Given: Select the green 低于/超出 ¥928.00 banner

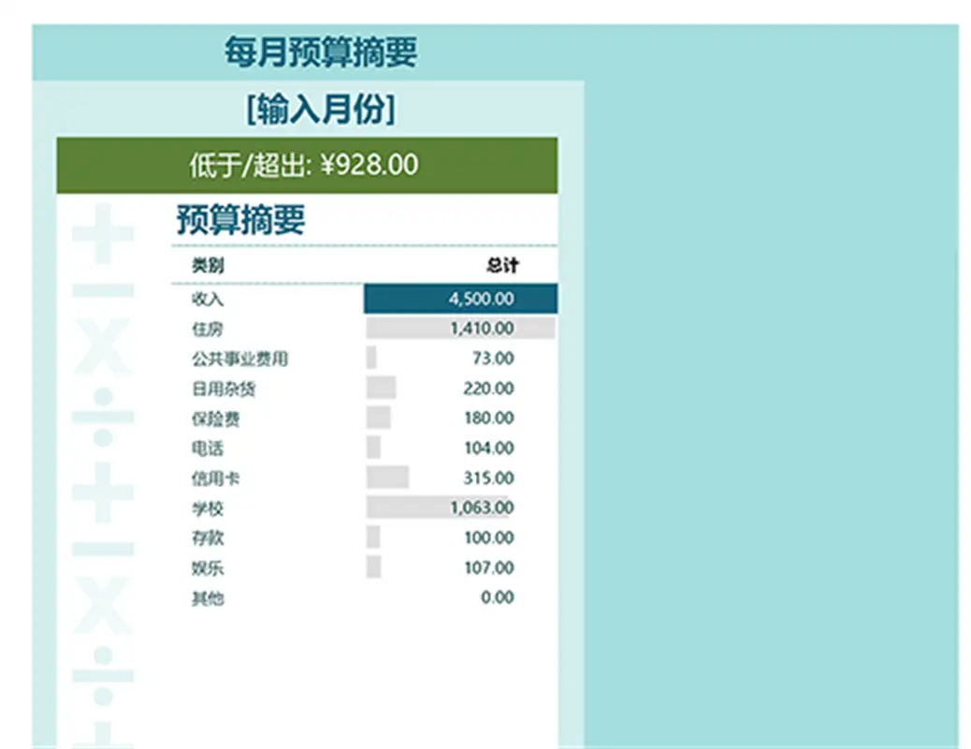Looking at the screenshot, I should (x=306, y=166).
